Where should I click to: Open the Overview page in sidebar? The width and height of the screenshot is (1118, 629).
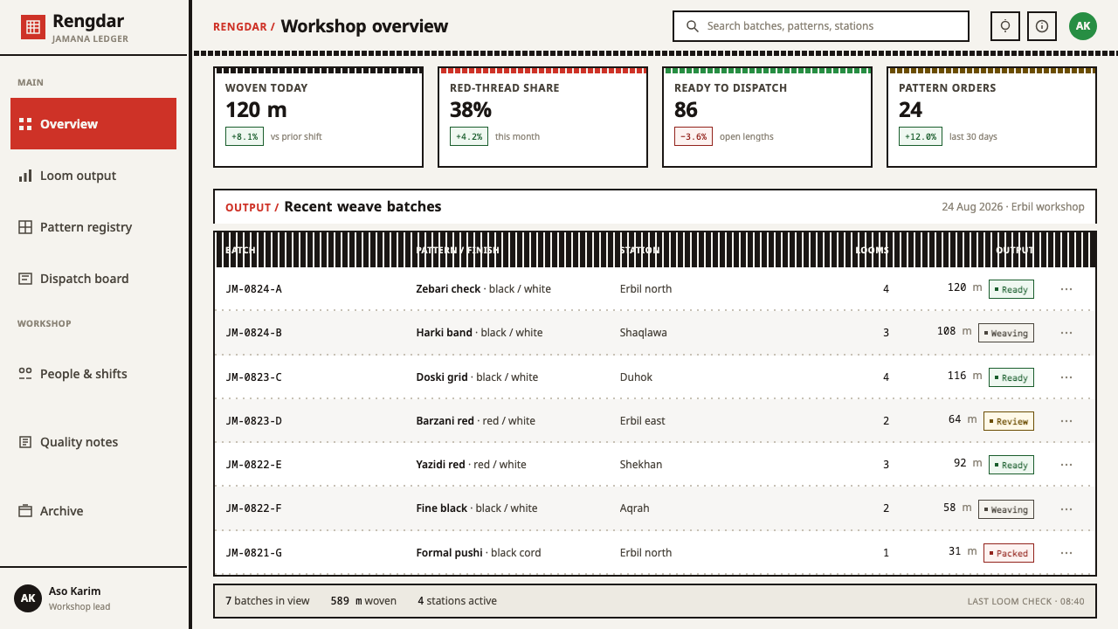pos(93,124)
